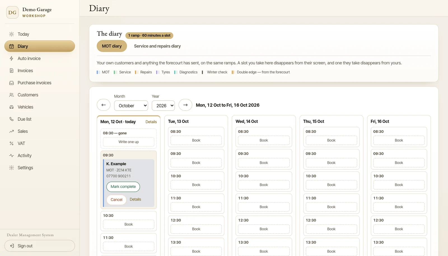Image resolution: width=448 pixels, height=256 pixels.
Task: Click the DG garage logo
Action: point(12,12)
